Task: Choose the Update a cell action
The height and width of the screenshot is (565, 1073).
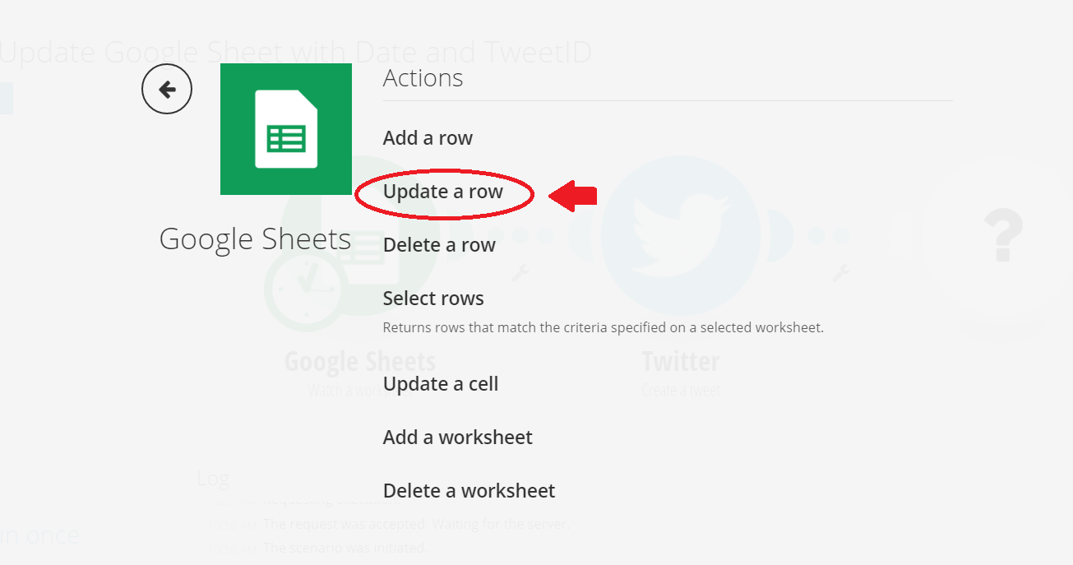Action: point(441,384)
